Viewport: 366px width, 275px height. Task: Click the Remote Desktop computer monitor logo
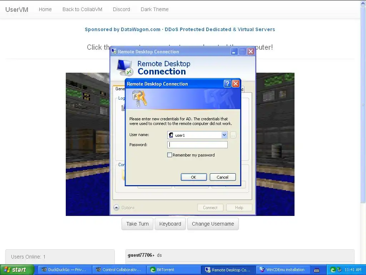tap(125, 68)
